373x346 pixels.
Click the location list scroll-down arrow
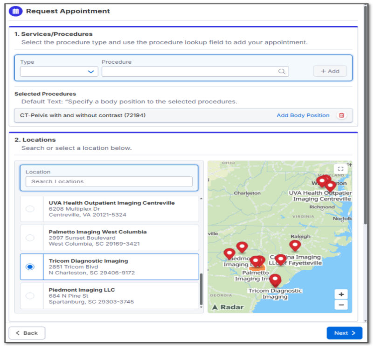(x=201, y=307)
